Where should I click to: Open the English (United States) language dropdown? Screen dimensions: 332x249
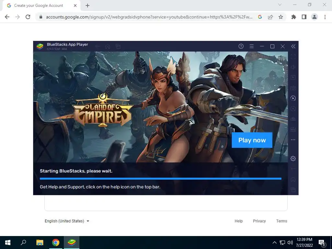click(x=67, y=221)
